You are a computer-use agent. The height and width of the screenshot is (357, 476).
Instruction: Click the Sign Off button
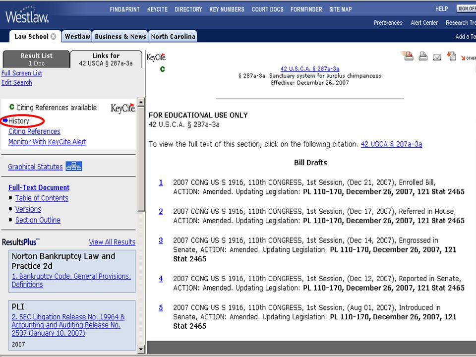coord(466,8)
